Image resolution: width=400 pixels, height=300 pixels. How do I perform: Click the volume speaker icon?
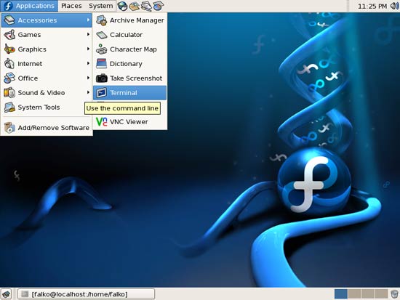(394, 6)
